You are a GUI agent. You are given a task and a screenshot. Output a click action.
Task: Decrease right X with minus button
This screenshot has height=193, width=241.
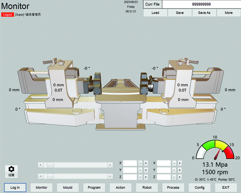pyautogui.click(x=174, y=163)
